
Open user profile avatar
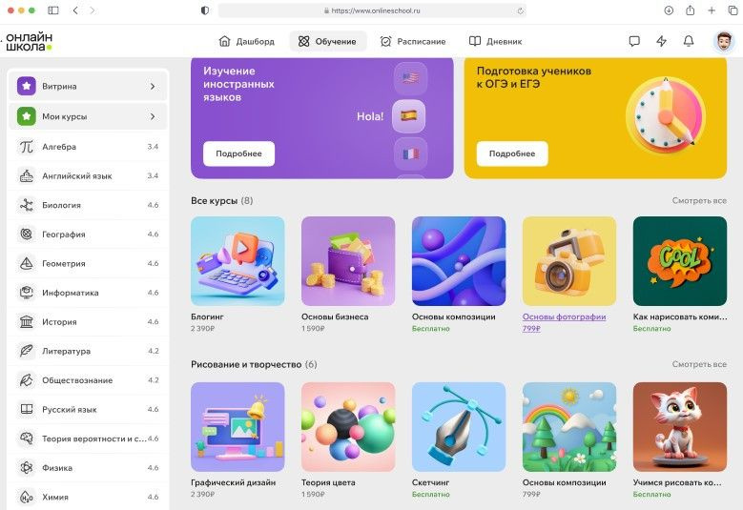(724, 41)
